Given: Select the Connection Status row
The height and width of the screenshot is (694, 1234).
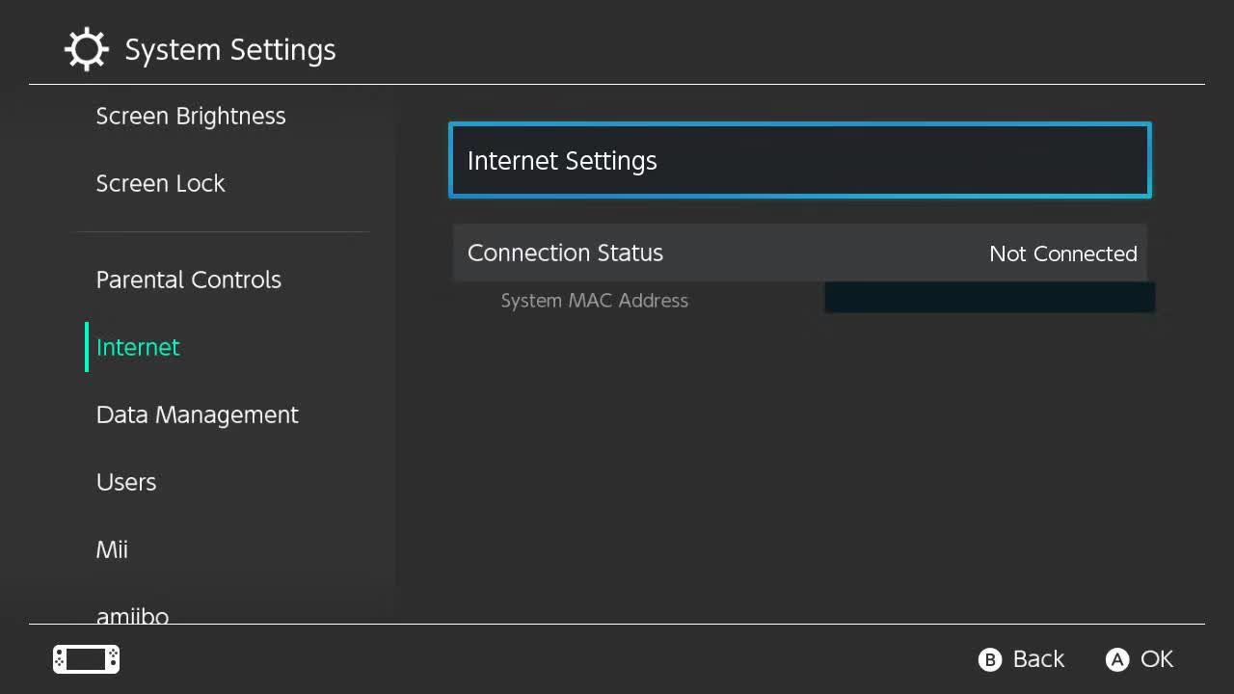Looking at the screenshot, I should point(675,254).
